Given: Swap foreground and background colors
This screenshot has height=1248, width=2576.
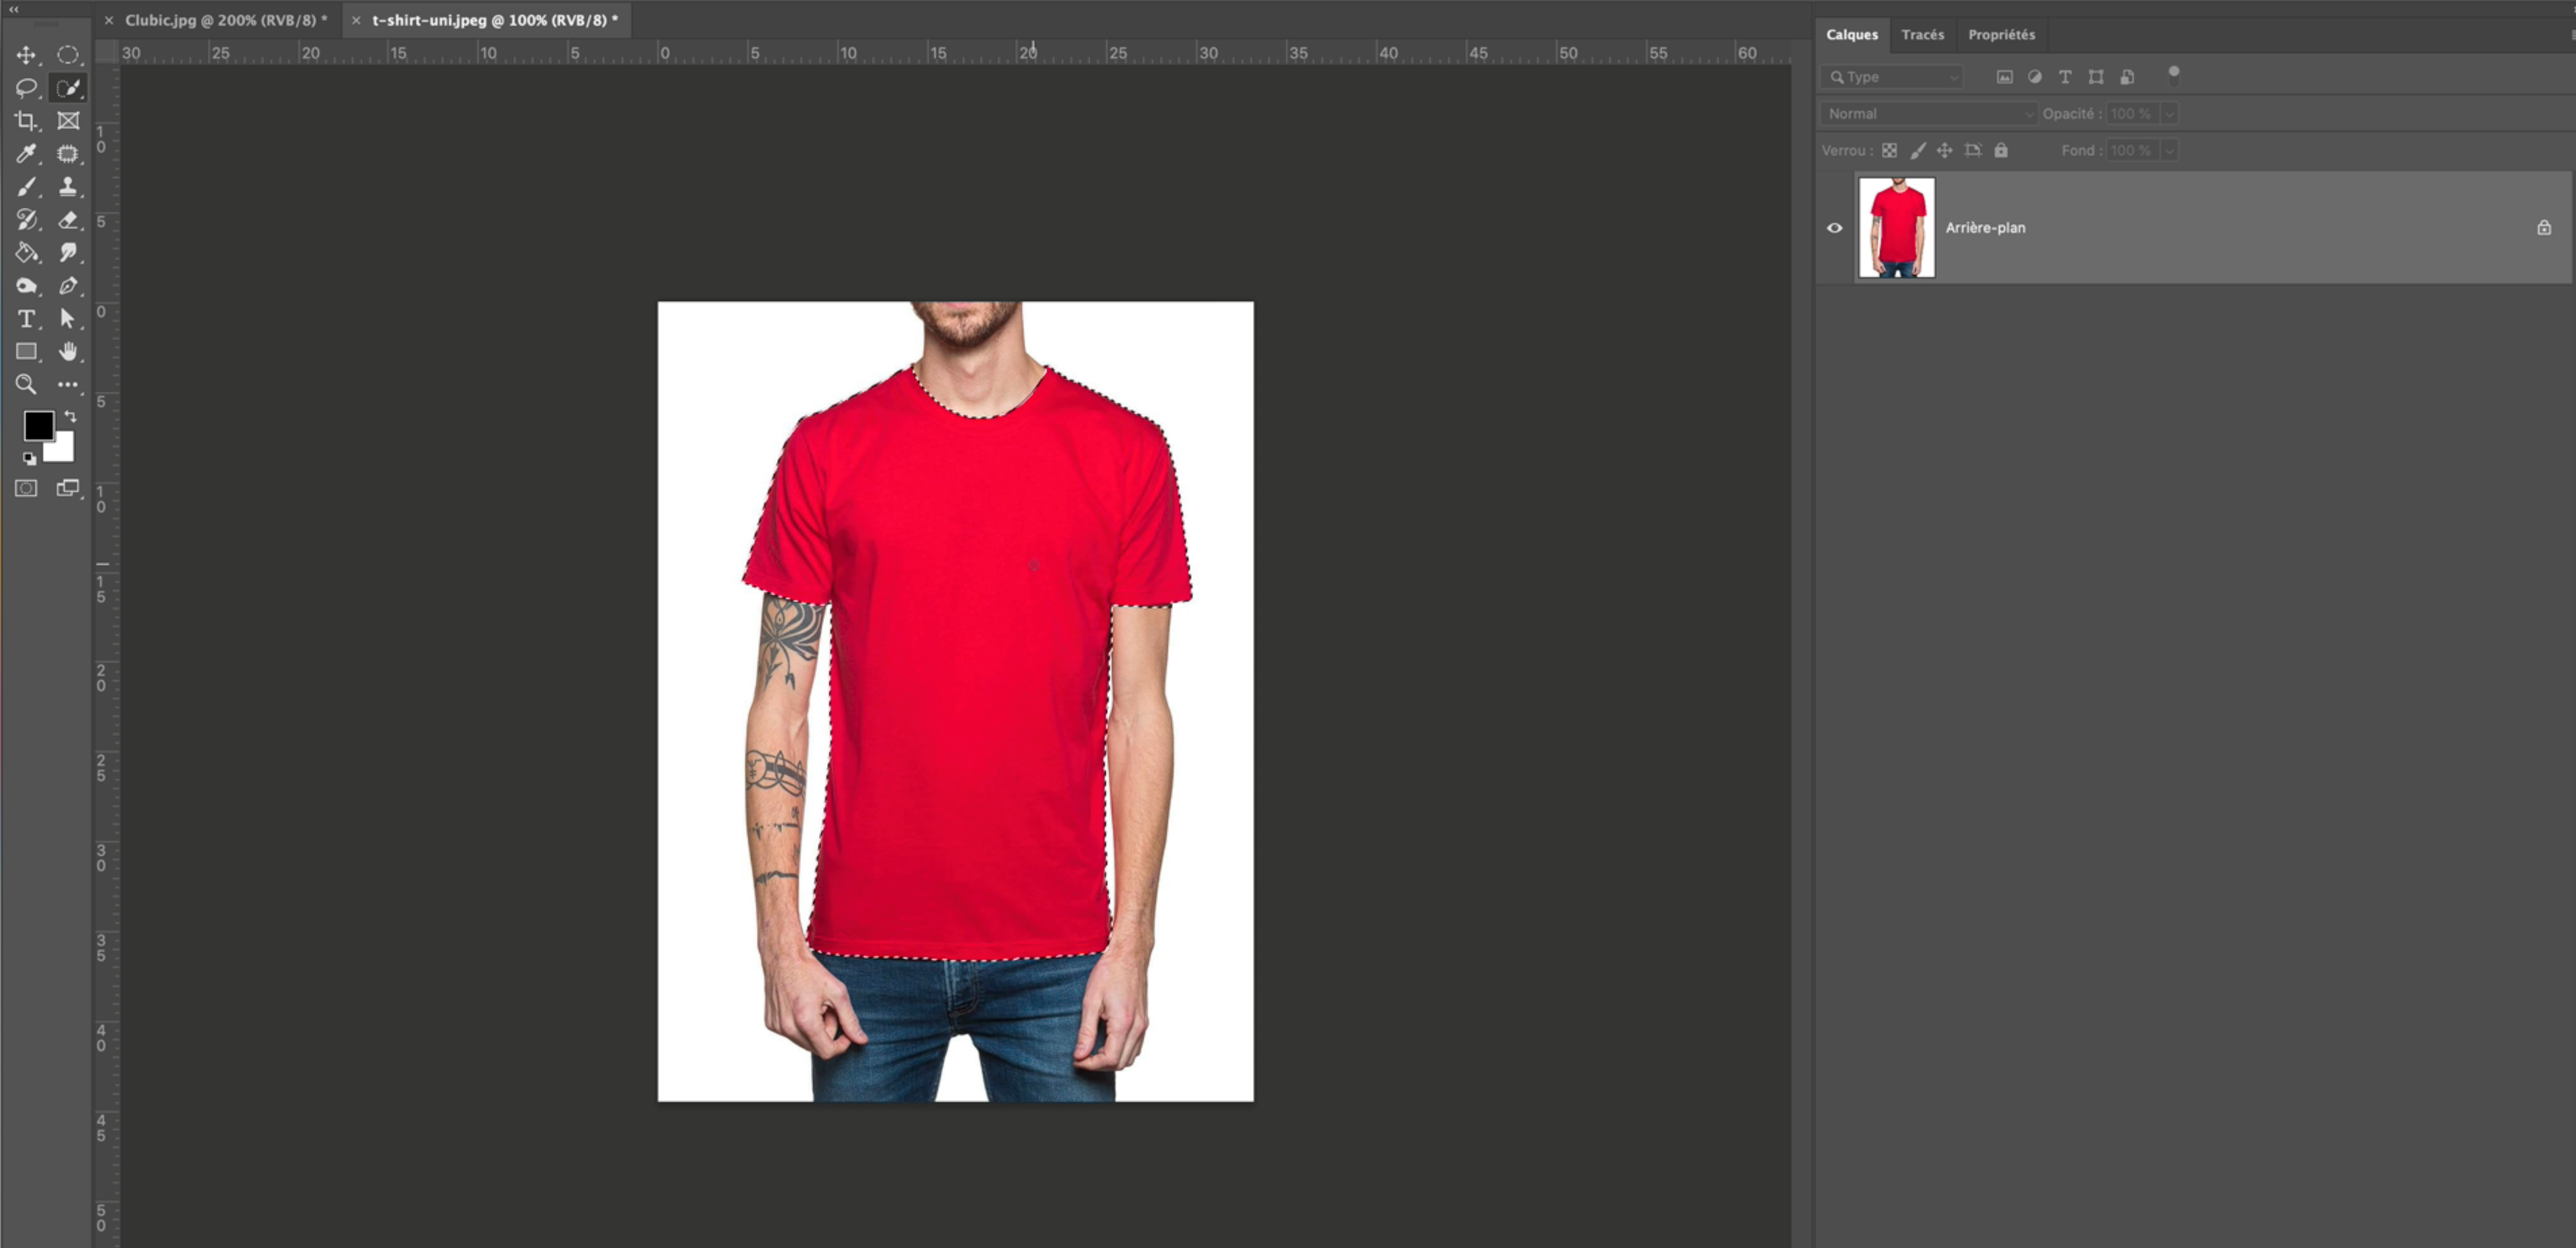Looking at the screenshot, I should click(70, 416).
